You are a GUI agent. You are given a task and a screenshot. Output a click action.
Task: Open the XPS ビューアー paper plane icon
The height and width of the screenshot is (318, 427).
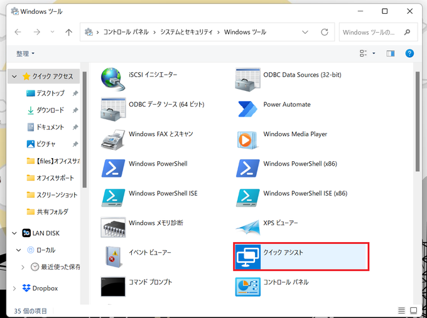247,228
